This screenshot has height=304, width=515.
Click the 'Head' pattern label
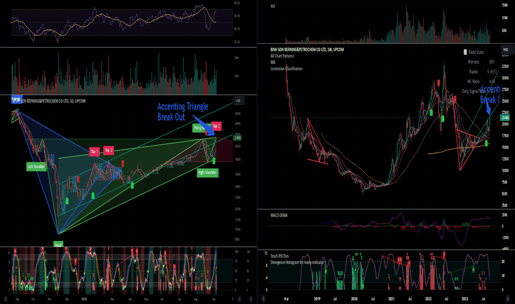pos(58,245)
